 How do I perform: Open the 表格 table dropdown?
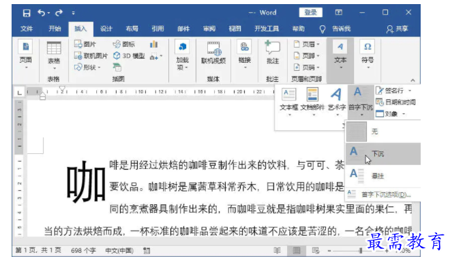[54, 56]
